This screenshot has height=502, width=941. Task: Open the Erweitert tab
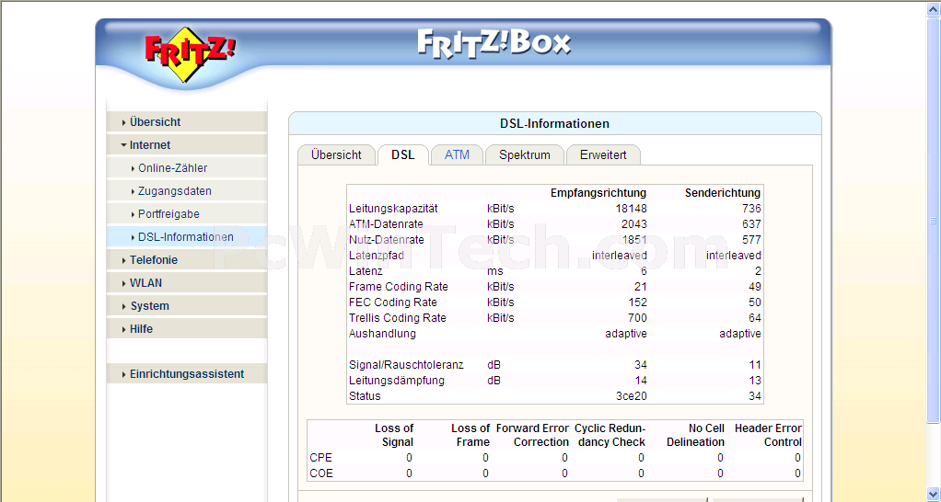(603, 154)
